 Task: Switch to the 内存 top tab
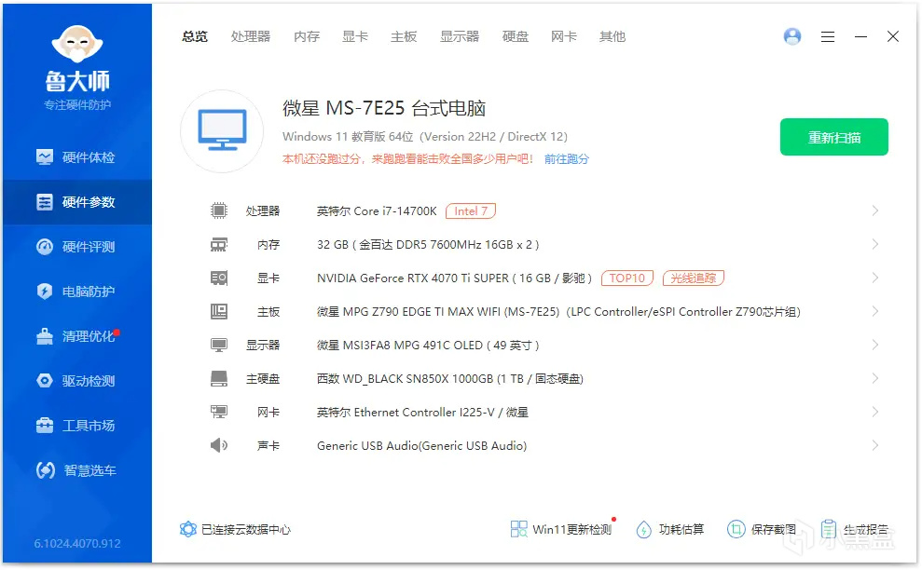click(307, 36)
